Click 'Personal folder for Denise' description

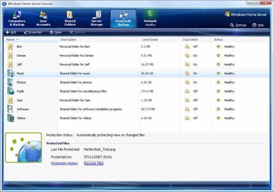(x=76, y=55)
